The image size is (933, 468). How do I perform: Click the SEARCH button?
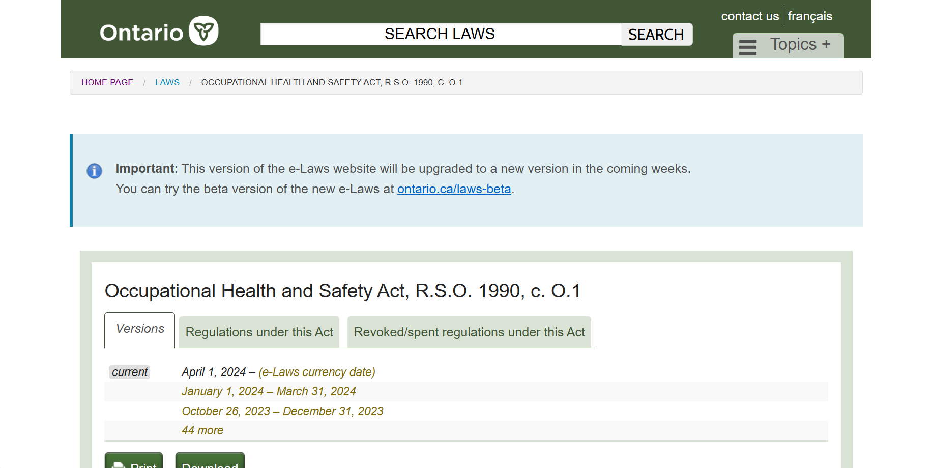click(656, 35)
